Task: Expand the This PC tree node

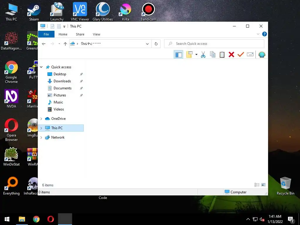Action: click(x=41, y=128)
